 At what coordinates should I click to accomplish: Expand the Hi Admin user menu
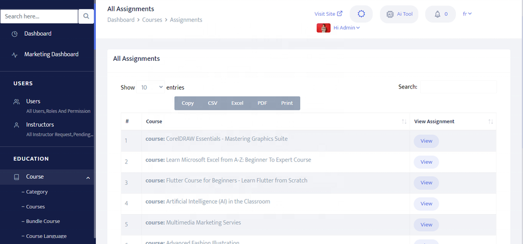346,28
